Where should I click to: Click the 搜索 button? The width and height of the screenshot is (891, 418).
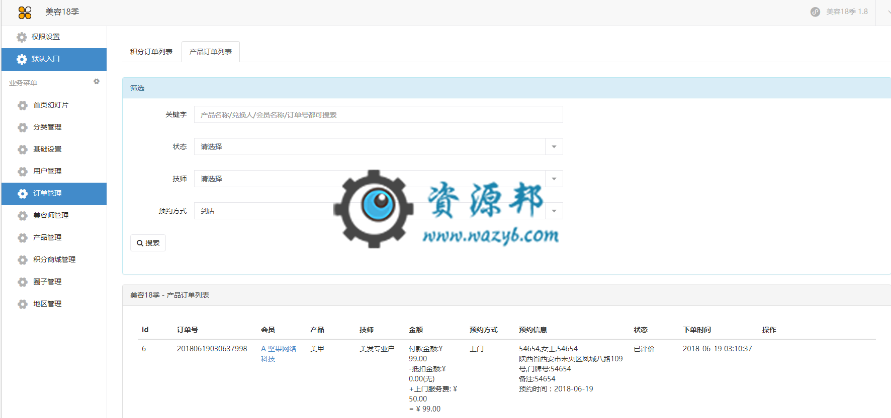[x=148, y=243]
